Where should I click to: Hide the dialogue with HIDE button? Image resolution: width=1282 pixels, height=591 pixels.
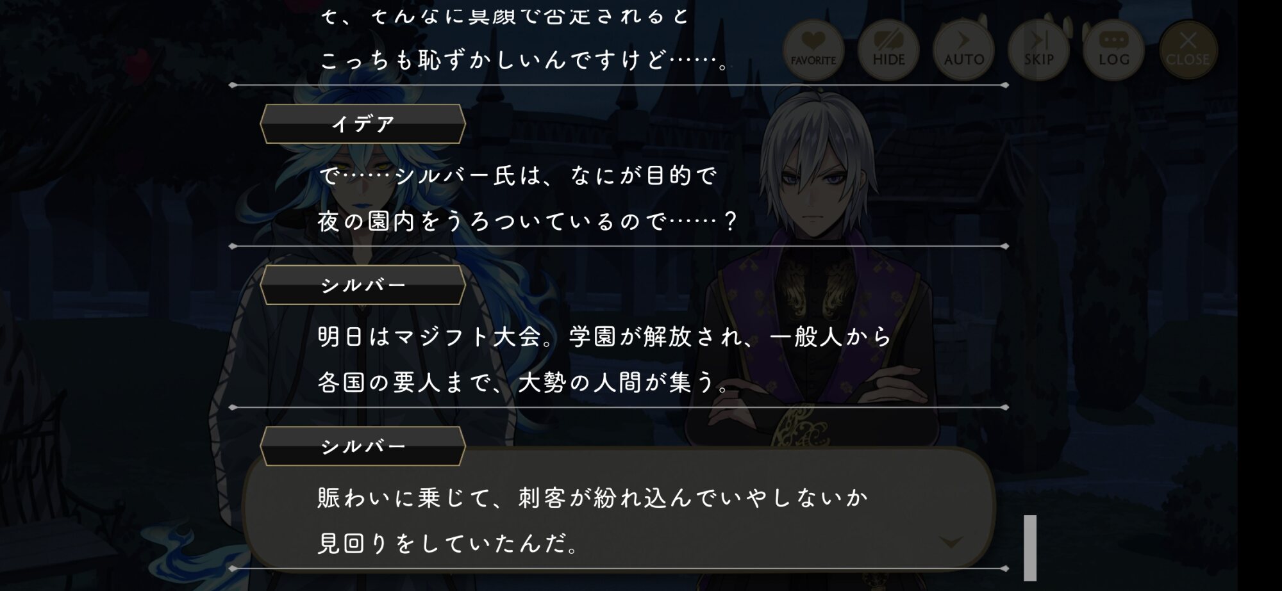click(888, 50)
